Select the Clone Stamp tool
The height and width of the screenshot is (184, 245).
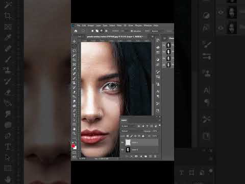(x=75, y=83)
